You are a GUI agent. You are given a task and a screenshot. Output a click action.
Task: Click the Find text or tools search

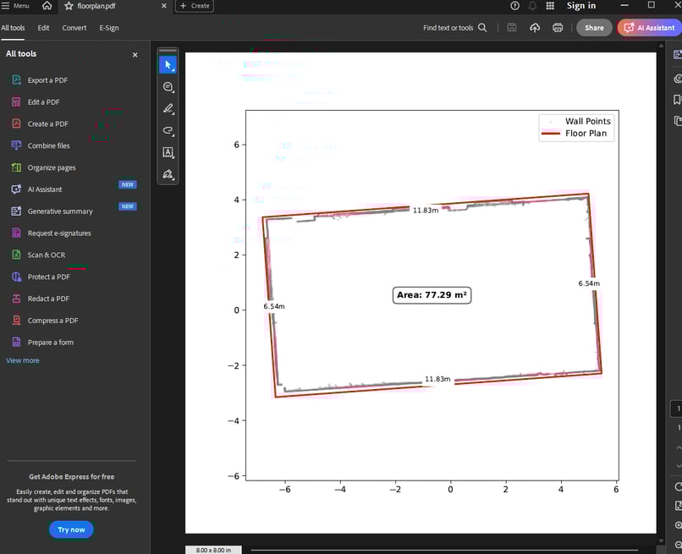click(x=454, y=28)
